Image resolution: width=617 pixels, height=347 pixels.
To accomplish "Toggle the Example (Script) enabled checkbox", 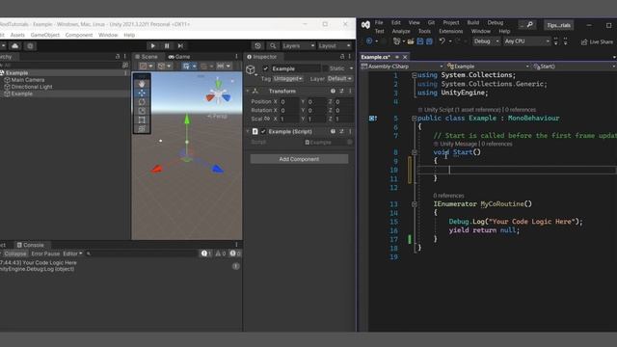I will tap(263, 131).
